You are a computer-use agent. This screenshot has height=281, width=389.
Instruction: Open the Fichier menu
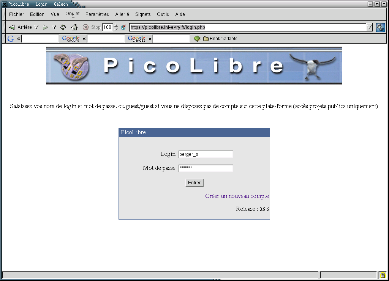[17, 14]
